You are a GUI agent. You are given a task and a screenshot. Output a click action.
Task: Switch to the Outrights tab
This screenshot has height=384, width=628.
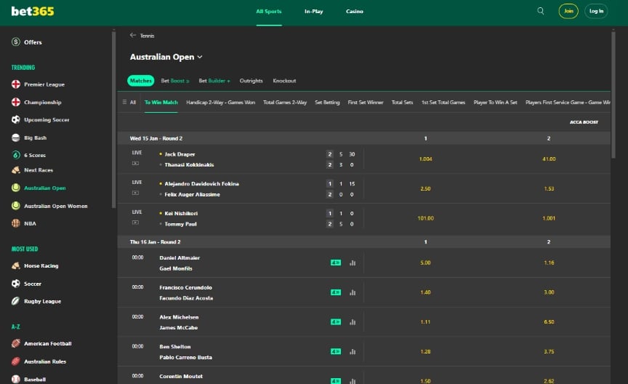point(251,81)
